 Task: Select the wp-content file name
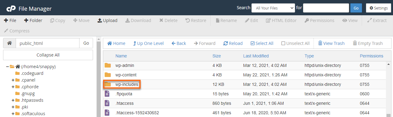pos(126,75)
